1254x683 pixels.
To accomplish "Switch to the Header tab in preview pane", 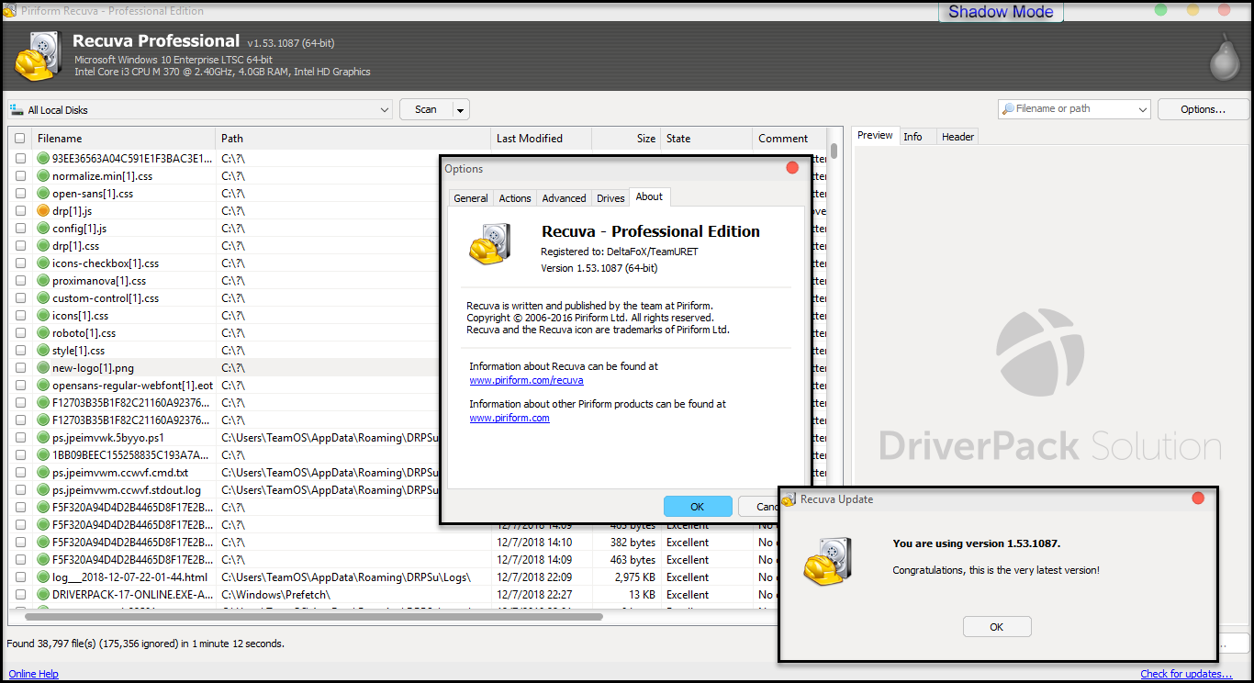I will click(957, 137).
